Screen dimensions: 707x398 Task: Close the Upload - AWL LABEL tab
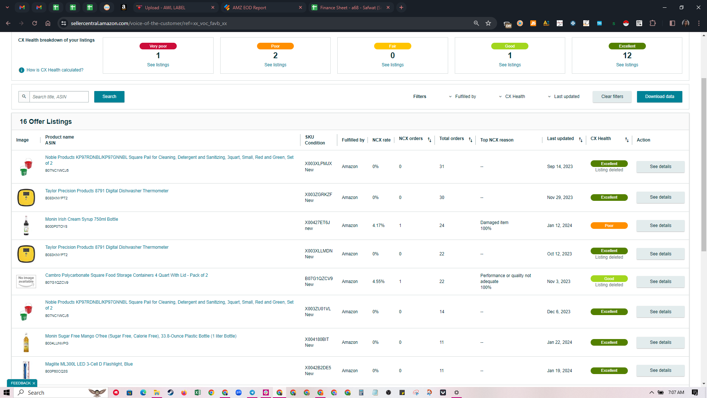coord(213,7)
